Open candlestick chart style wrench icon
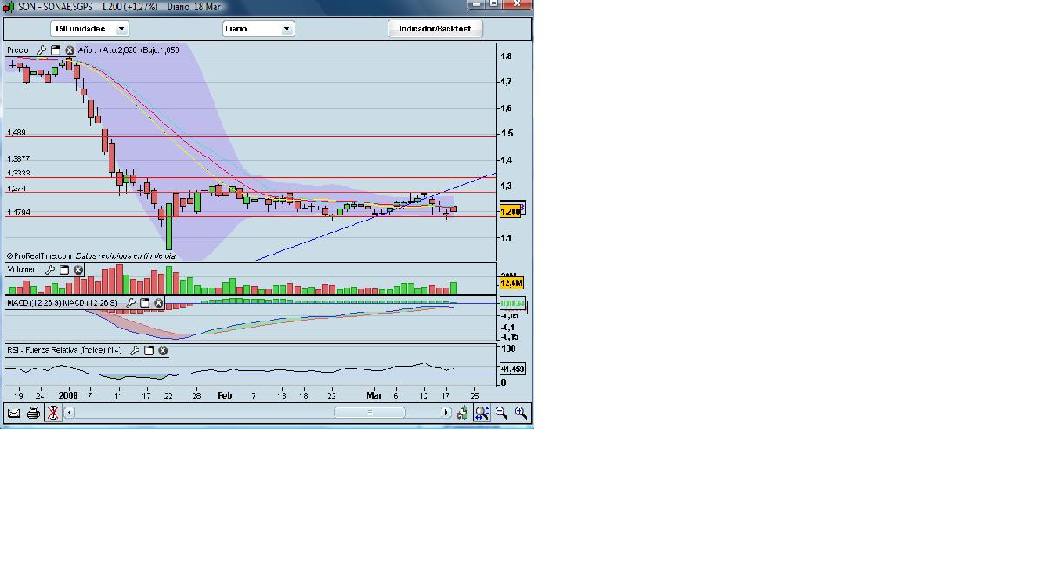Image resolution: width=1047 pixels, height=576 pixels. pos(462,414)
